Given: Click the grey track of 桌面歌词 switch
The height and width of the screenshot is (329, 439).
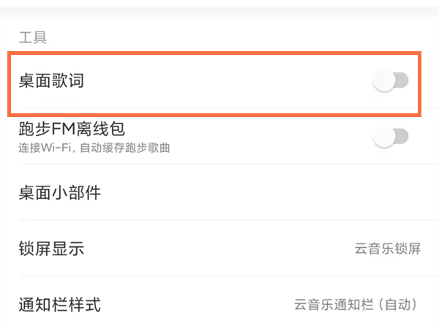Looking at the screenshot, I should point(401,82).
